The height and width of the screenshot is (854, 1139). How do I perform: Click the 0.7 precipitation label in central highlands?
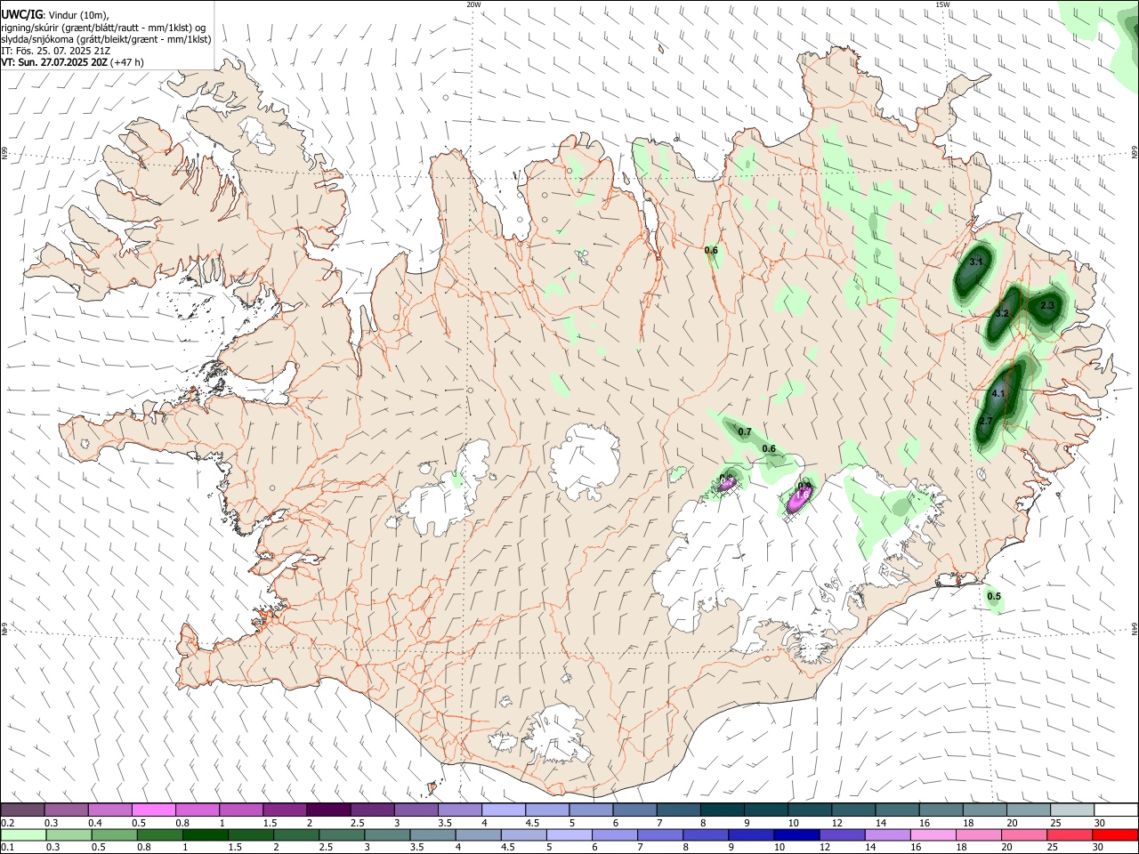(745, 431)
